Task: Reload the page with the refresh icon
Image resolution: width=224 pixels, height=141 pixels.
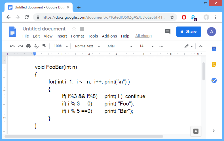Action: (27, 17)
